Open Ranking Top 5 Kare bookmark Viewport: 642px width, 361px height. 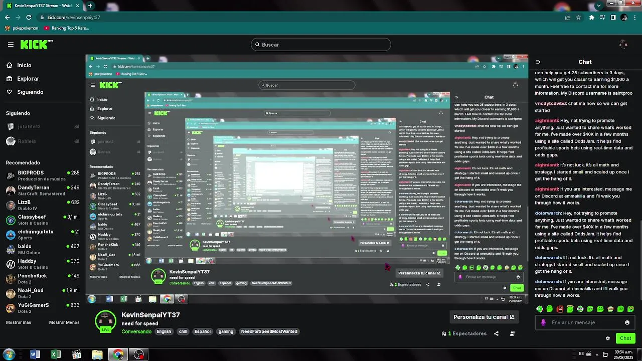[x=67, y=28]
